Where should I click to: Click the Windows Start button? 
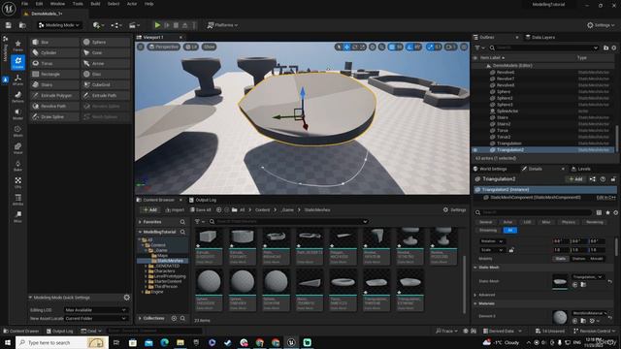click(x=8, y=342)
